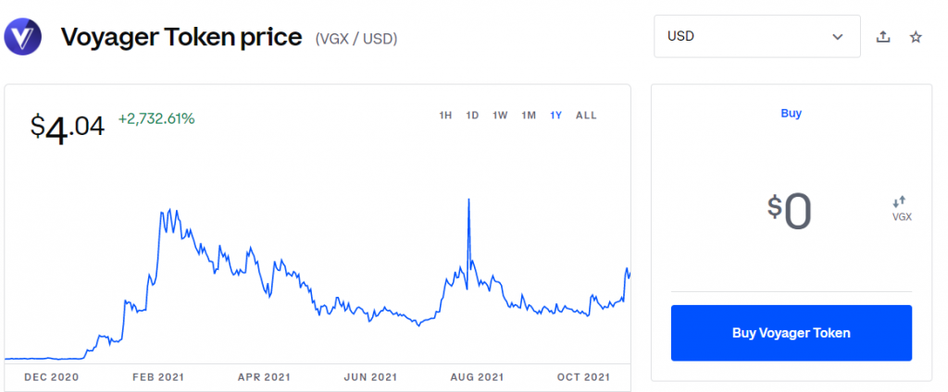The width and height of the screenshot is (948, 392).
Task: Switch chart to 1M range
Action: pyautogui.click(x=529, y=116)
